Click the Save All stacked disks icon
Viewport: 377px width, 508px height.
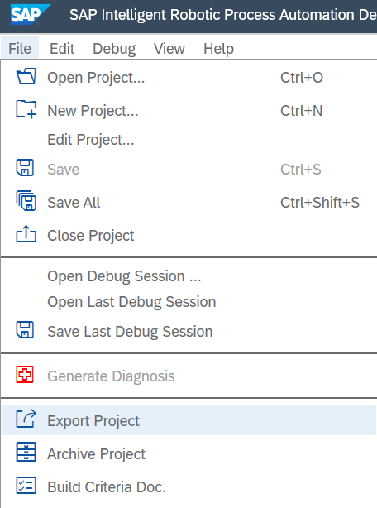point(26,201)
